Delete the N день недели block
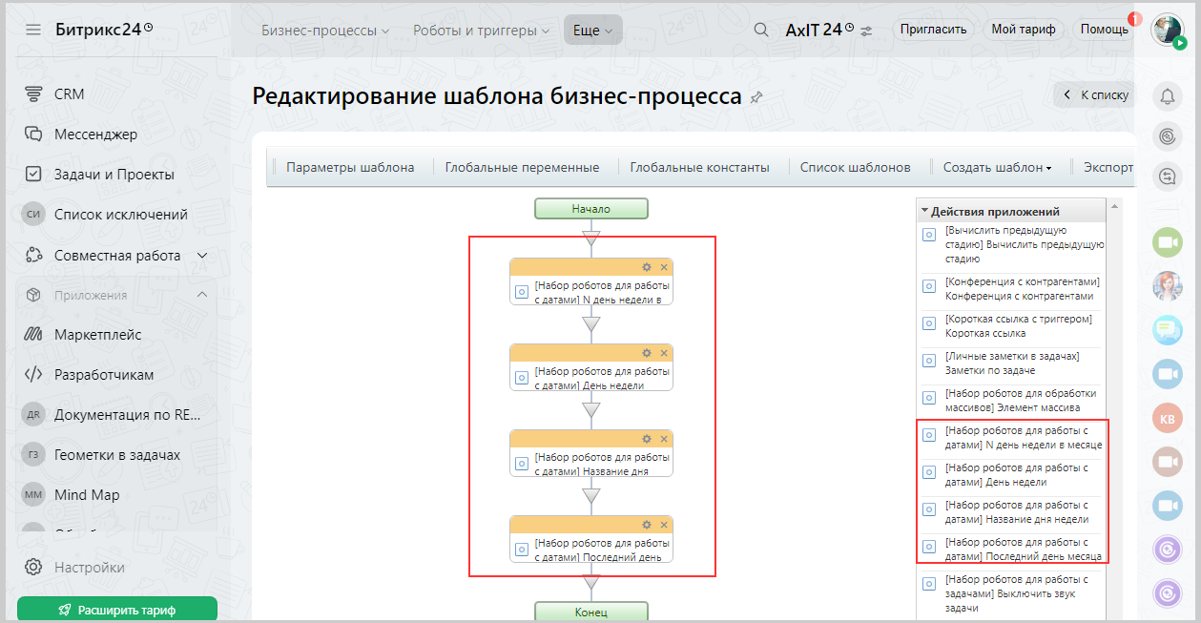This screenshot has height=623, width=1201. pyautogui.click(x=664, y=267)
